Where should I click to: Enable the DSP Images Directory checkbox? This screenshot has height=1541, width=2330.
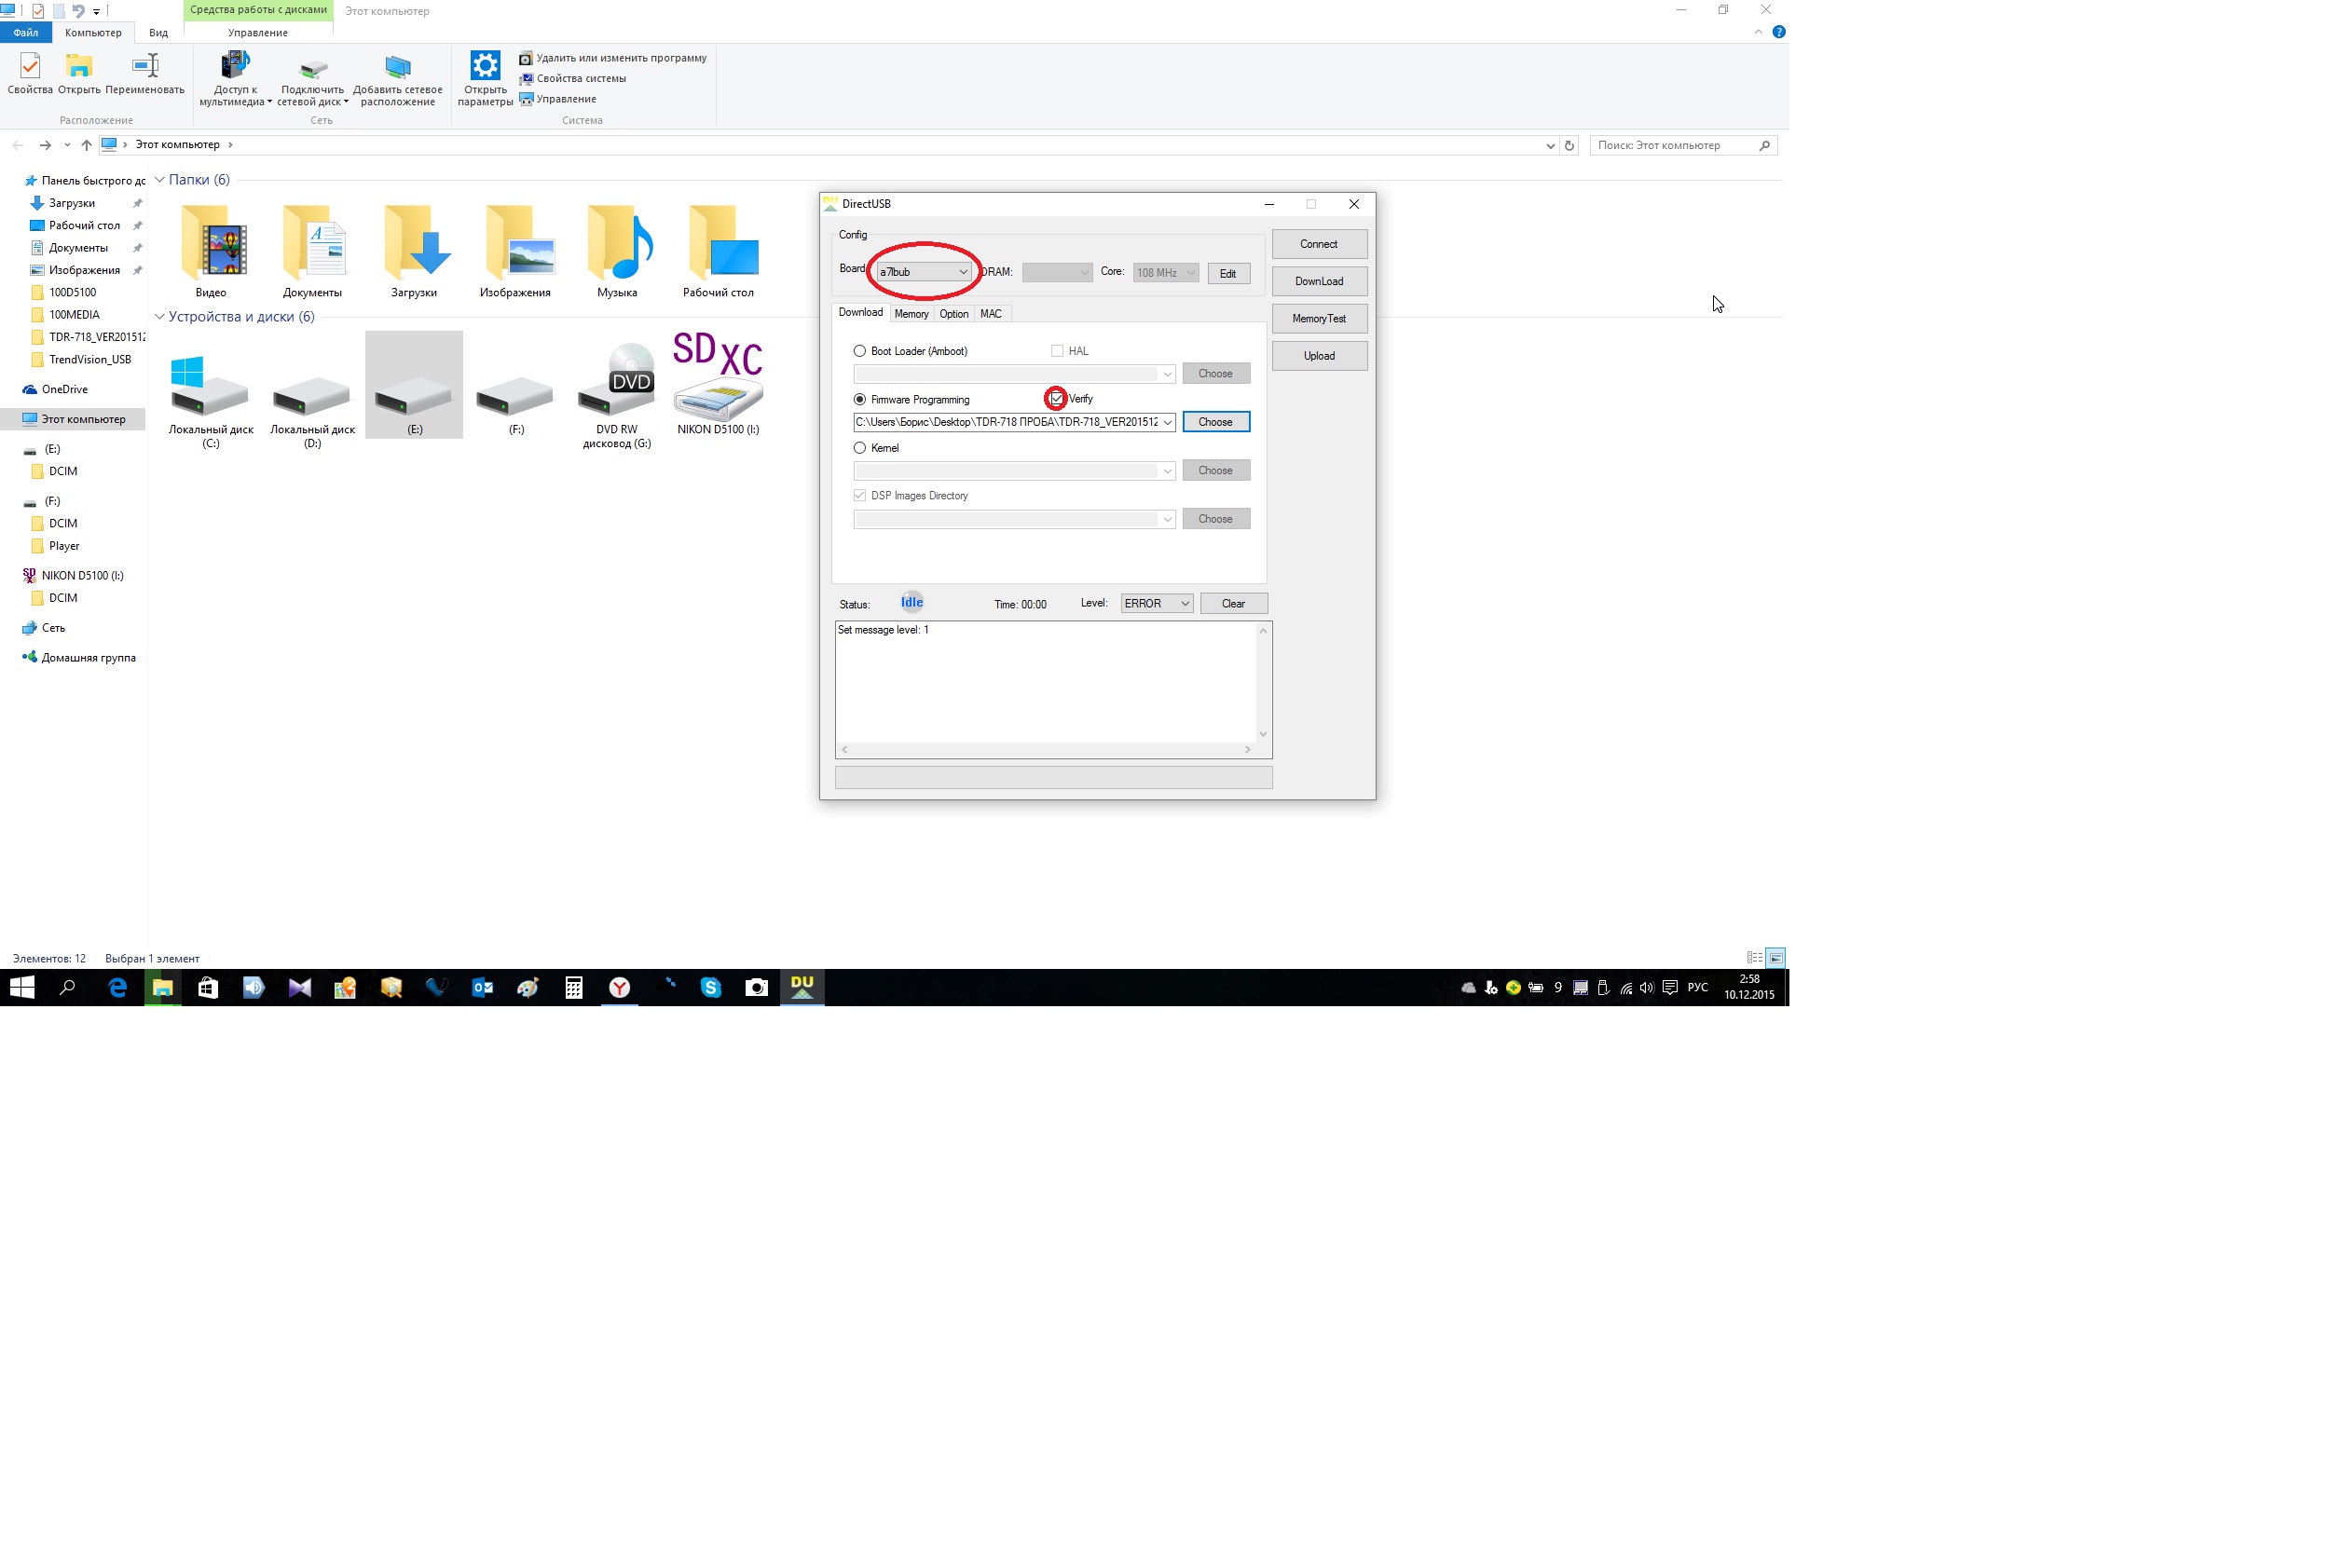pos(860,496)
